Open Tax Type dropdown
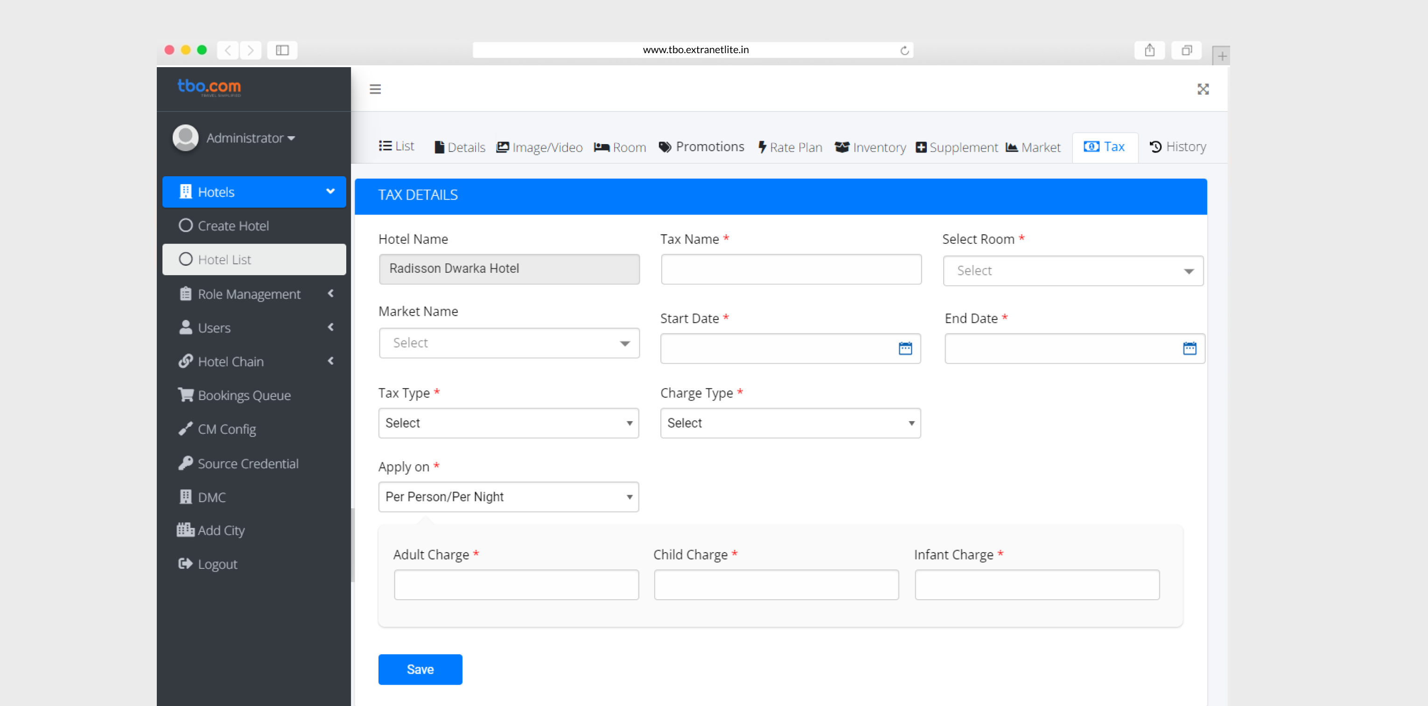1428x706 pixels. 508,423
